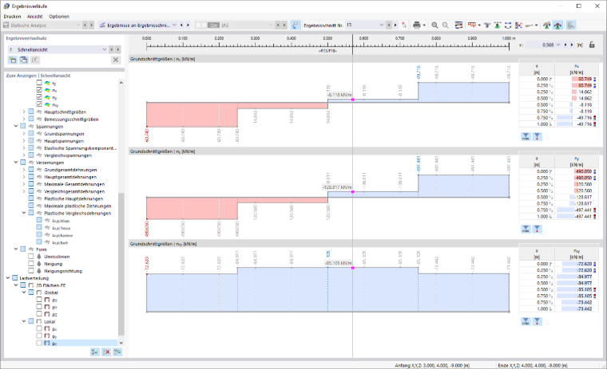This screenshot has height=369, width=607.
Task: Click the magenta marker on nx diagram
Action: pos(353,100)
